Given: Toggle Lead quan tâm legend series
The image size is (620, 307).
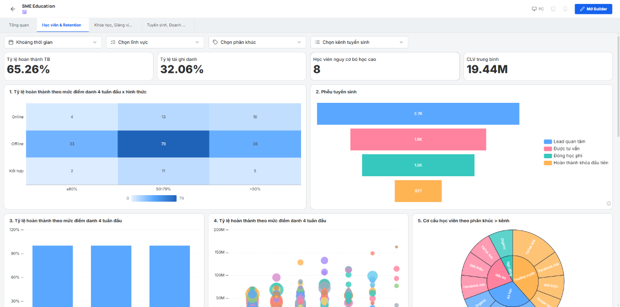Looking at the screenshot, I should pos(564,142).
